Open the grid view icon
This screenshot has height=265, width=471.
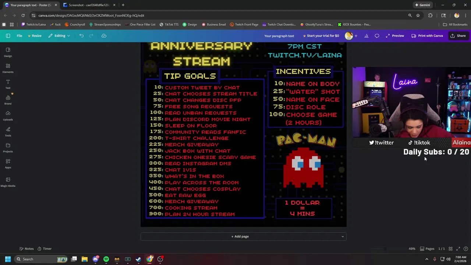[x=450, y=249]
